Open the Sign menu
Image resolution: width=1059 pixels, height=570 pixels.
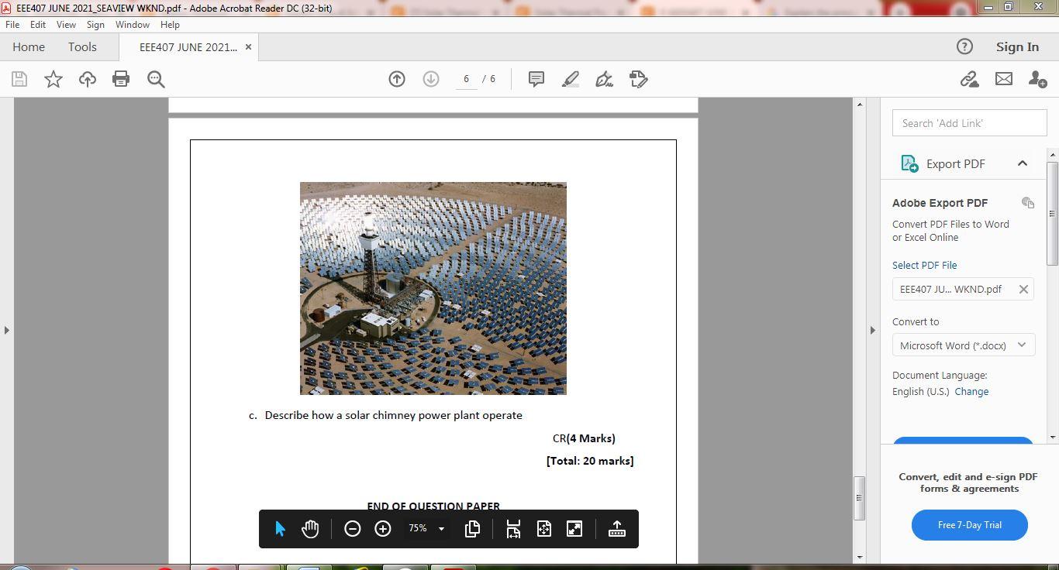pos(95,25)
